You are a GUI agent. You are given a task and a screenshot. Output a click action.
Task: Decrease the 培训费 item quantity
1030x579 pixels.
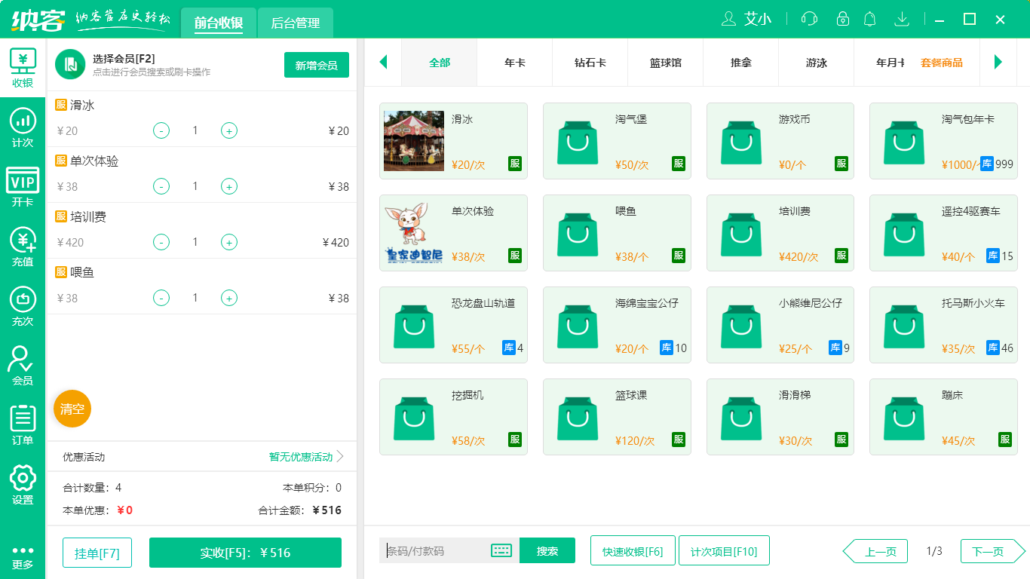click(161, 242)
